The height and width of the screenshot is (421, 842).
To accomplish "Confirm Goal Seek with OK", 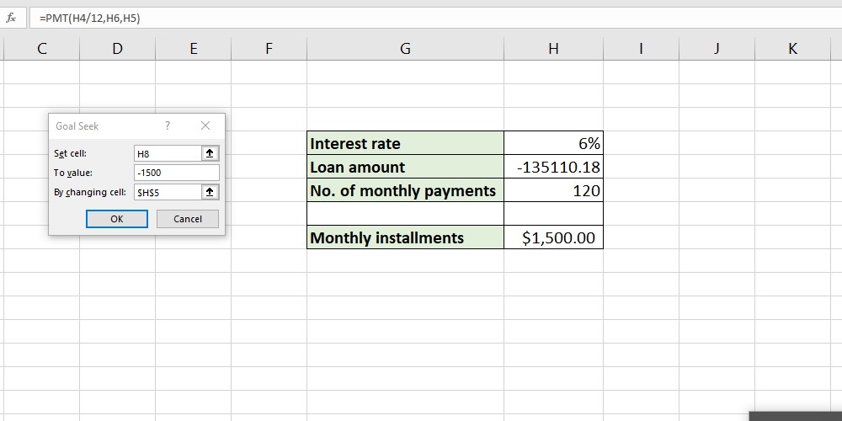I will point(117,219).
